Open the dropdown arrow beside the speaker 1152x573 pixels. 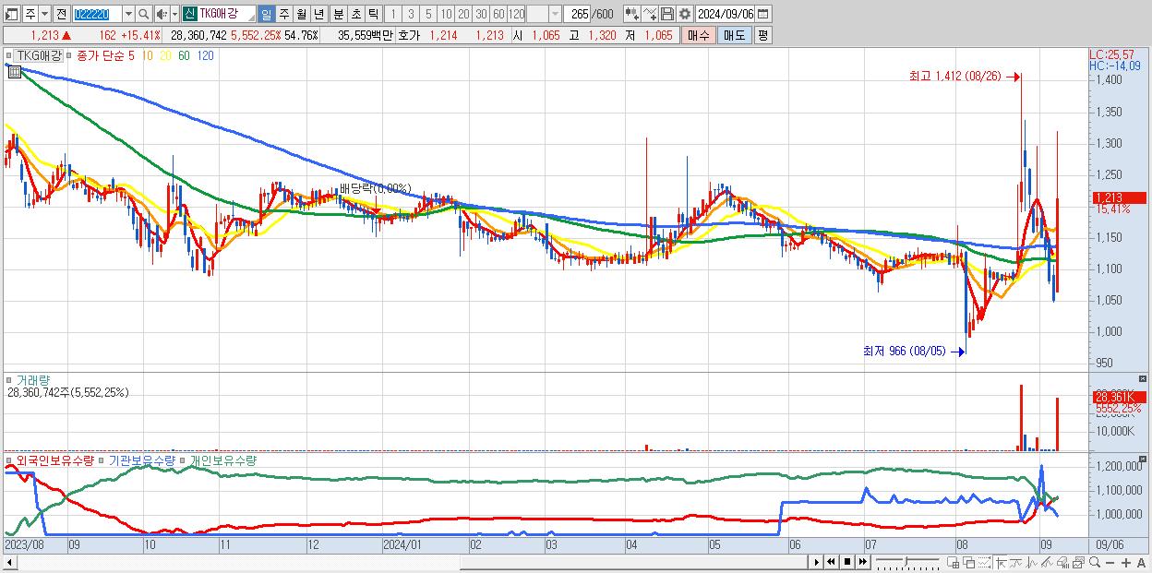point(174,14)
